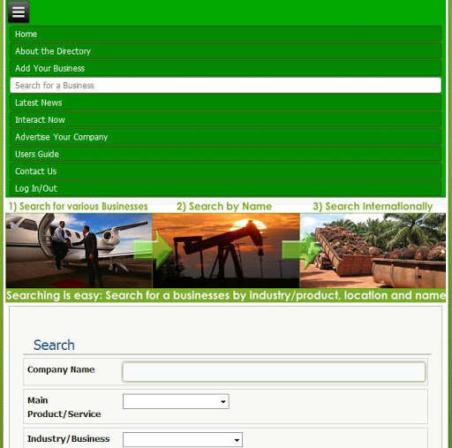Viewport: 452px width, 448px height.
Task: Open the Users Guide page
Action: click(226, 154)
